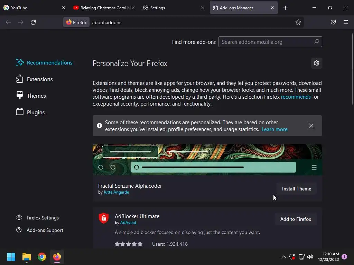Click the Firefox taskbar icon
The width and height of the screenshot is (354, 265).
[x=57, y=257]
